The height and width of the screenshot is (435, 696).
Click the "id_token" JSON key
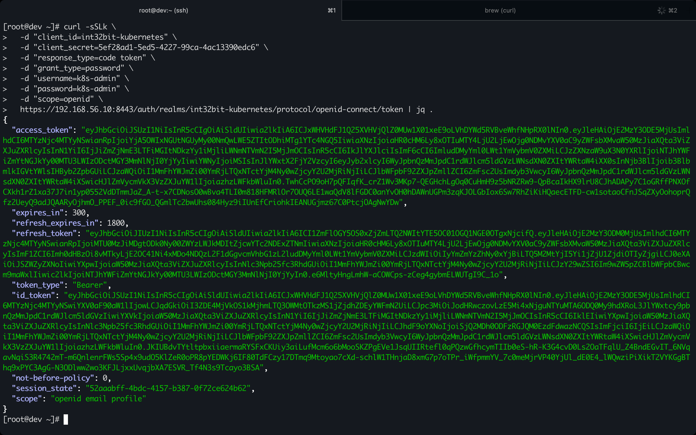tap(33, 296)
